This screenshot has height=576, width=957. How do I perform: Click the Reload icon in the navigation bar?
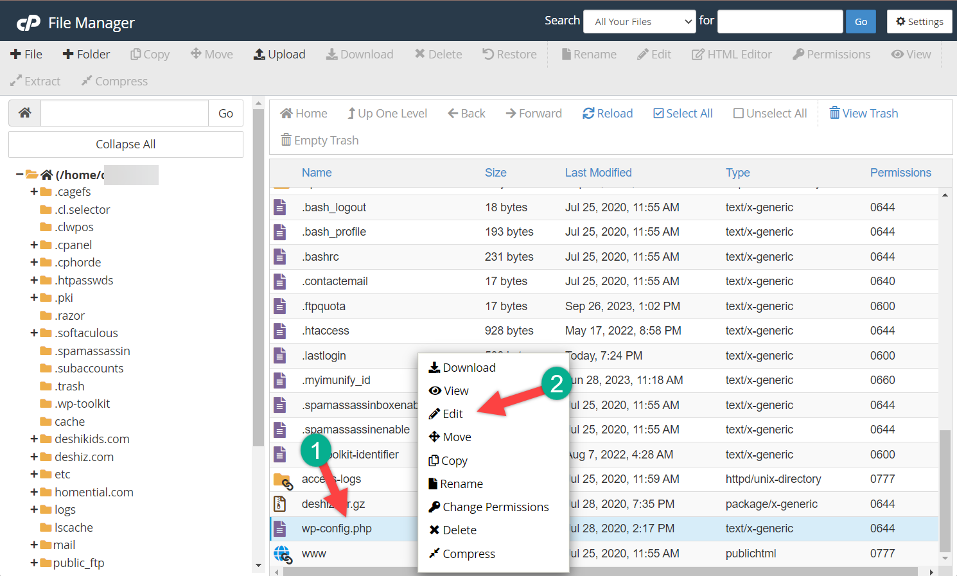(x=588, y=114)
